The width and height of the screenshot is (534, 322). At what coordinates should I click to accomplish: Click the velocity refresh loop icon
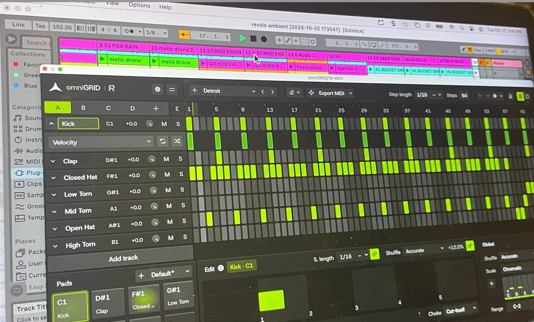162,141
